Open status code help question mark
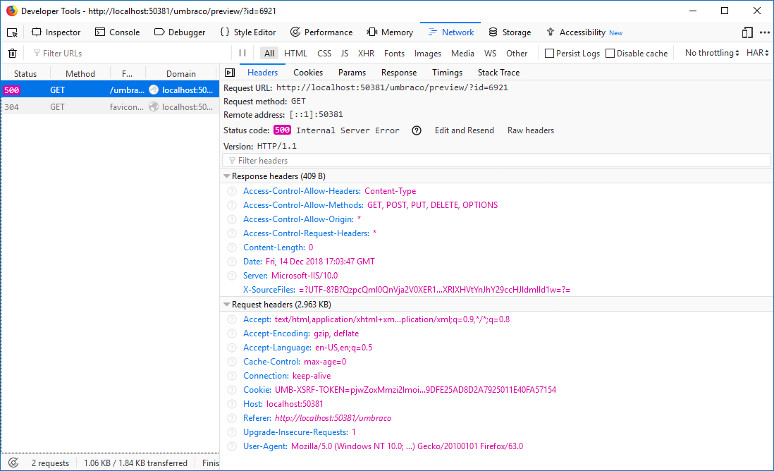This screenshot has width=774, height=471. [417, 130]
